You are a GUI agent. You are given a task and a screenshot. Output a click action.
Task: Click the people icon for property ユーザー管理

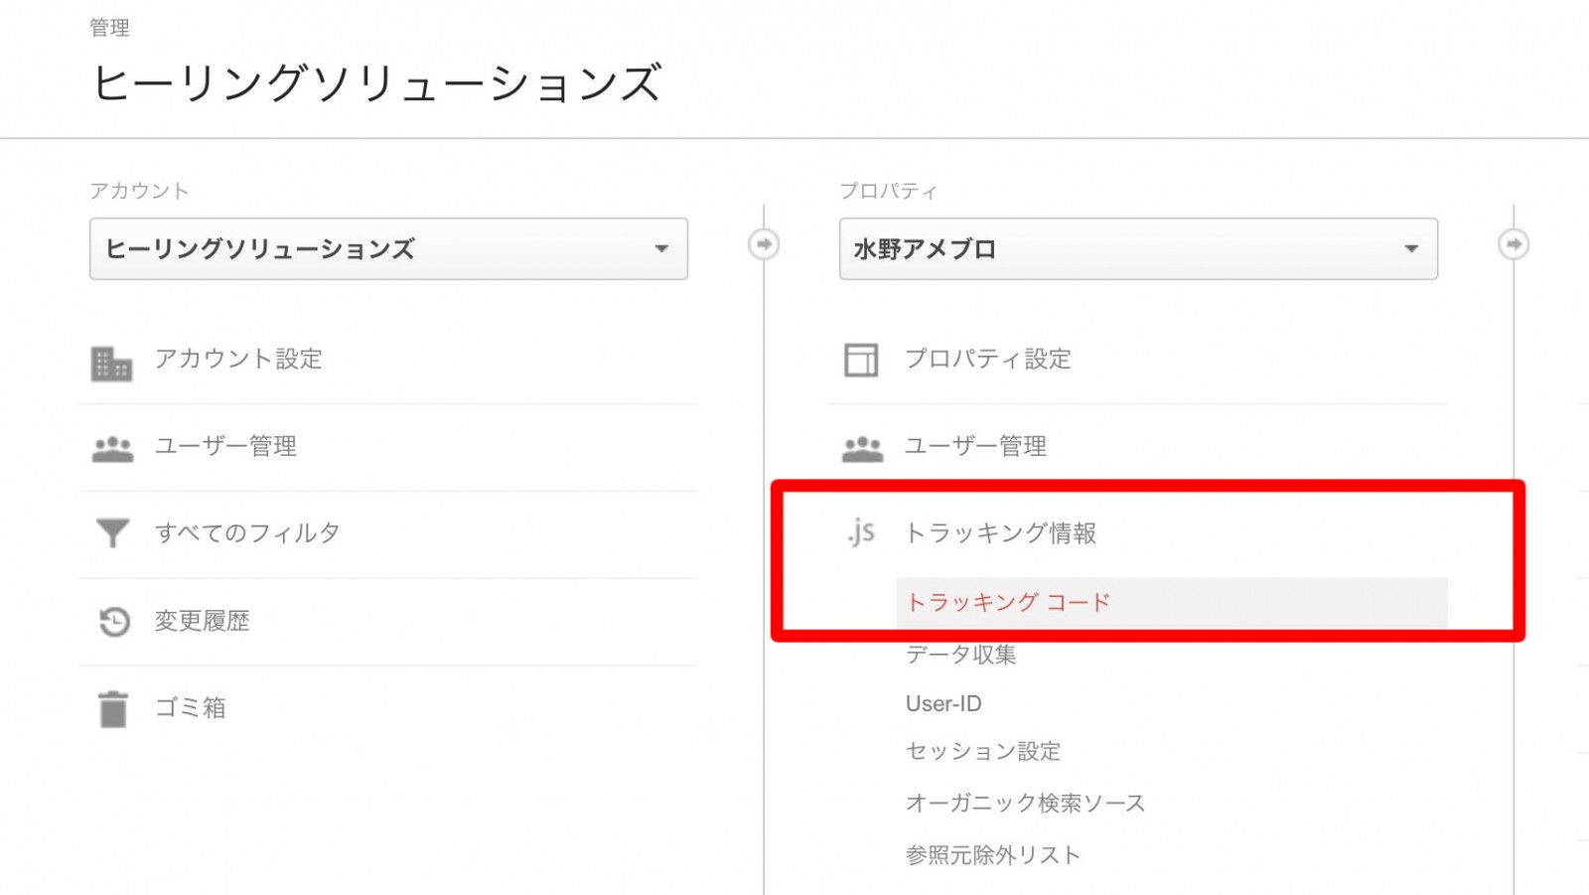point(862,449)
